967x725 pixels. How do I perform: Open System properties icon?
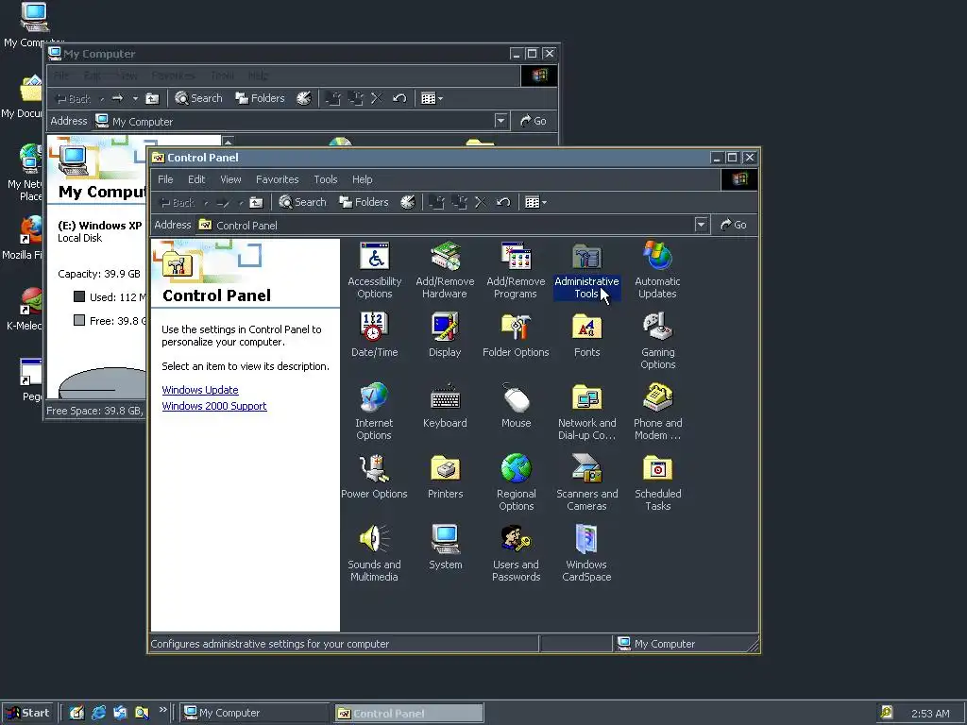[445, 548]
